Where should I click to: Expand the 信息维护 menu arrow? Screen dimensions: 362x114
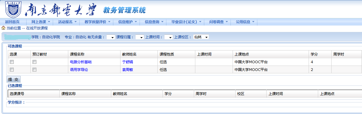pyautogui.click(x=136, y=22)
